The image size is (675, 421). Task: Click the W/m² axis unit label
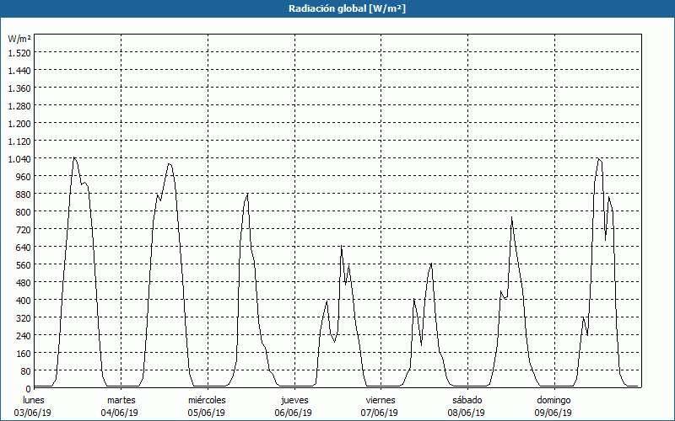tap(19, 39)
